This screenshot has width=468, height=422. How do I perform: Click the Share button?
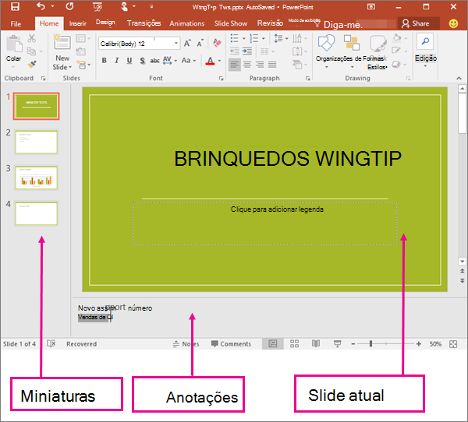tap(418, 23)
